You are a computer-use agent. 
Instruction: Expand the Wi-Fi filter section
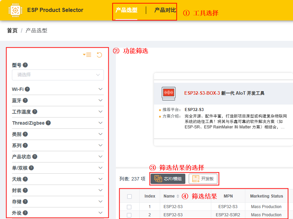(100, 89)
